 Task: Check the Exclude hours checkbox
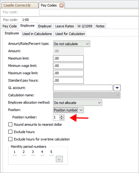coord(10,132)
